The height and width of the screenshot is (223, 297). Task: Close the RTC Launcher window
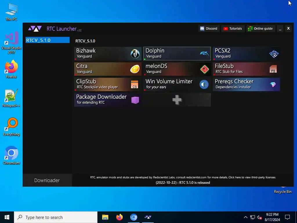(288, 28)
